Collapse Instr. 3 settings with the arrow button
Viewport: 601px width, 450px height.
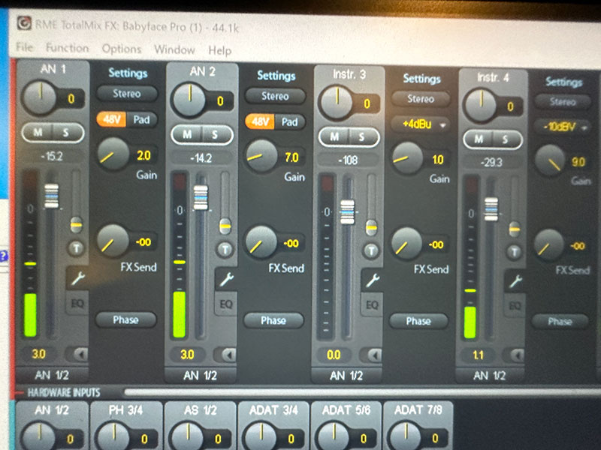(x=371, y=355)
